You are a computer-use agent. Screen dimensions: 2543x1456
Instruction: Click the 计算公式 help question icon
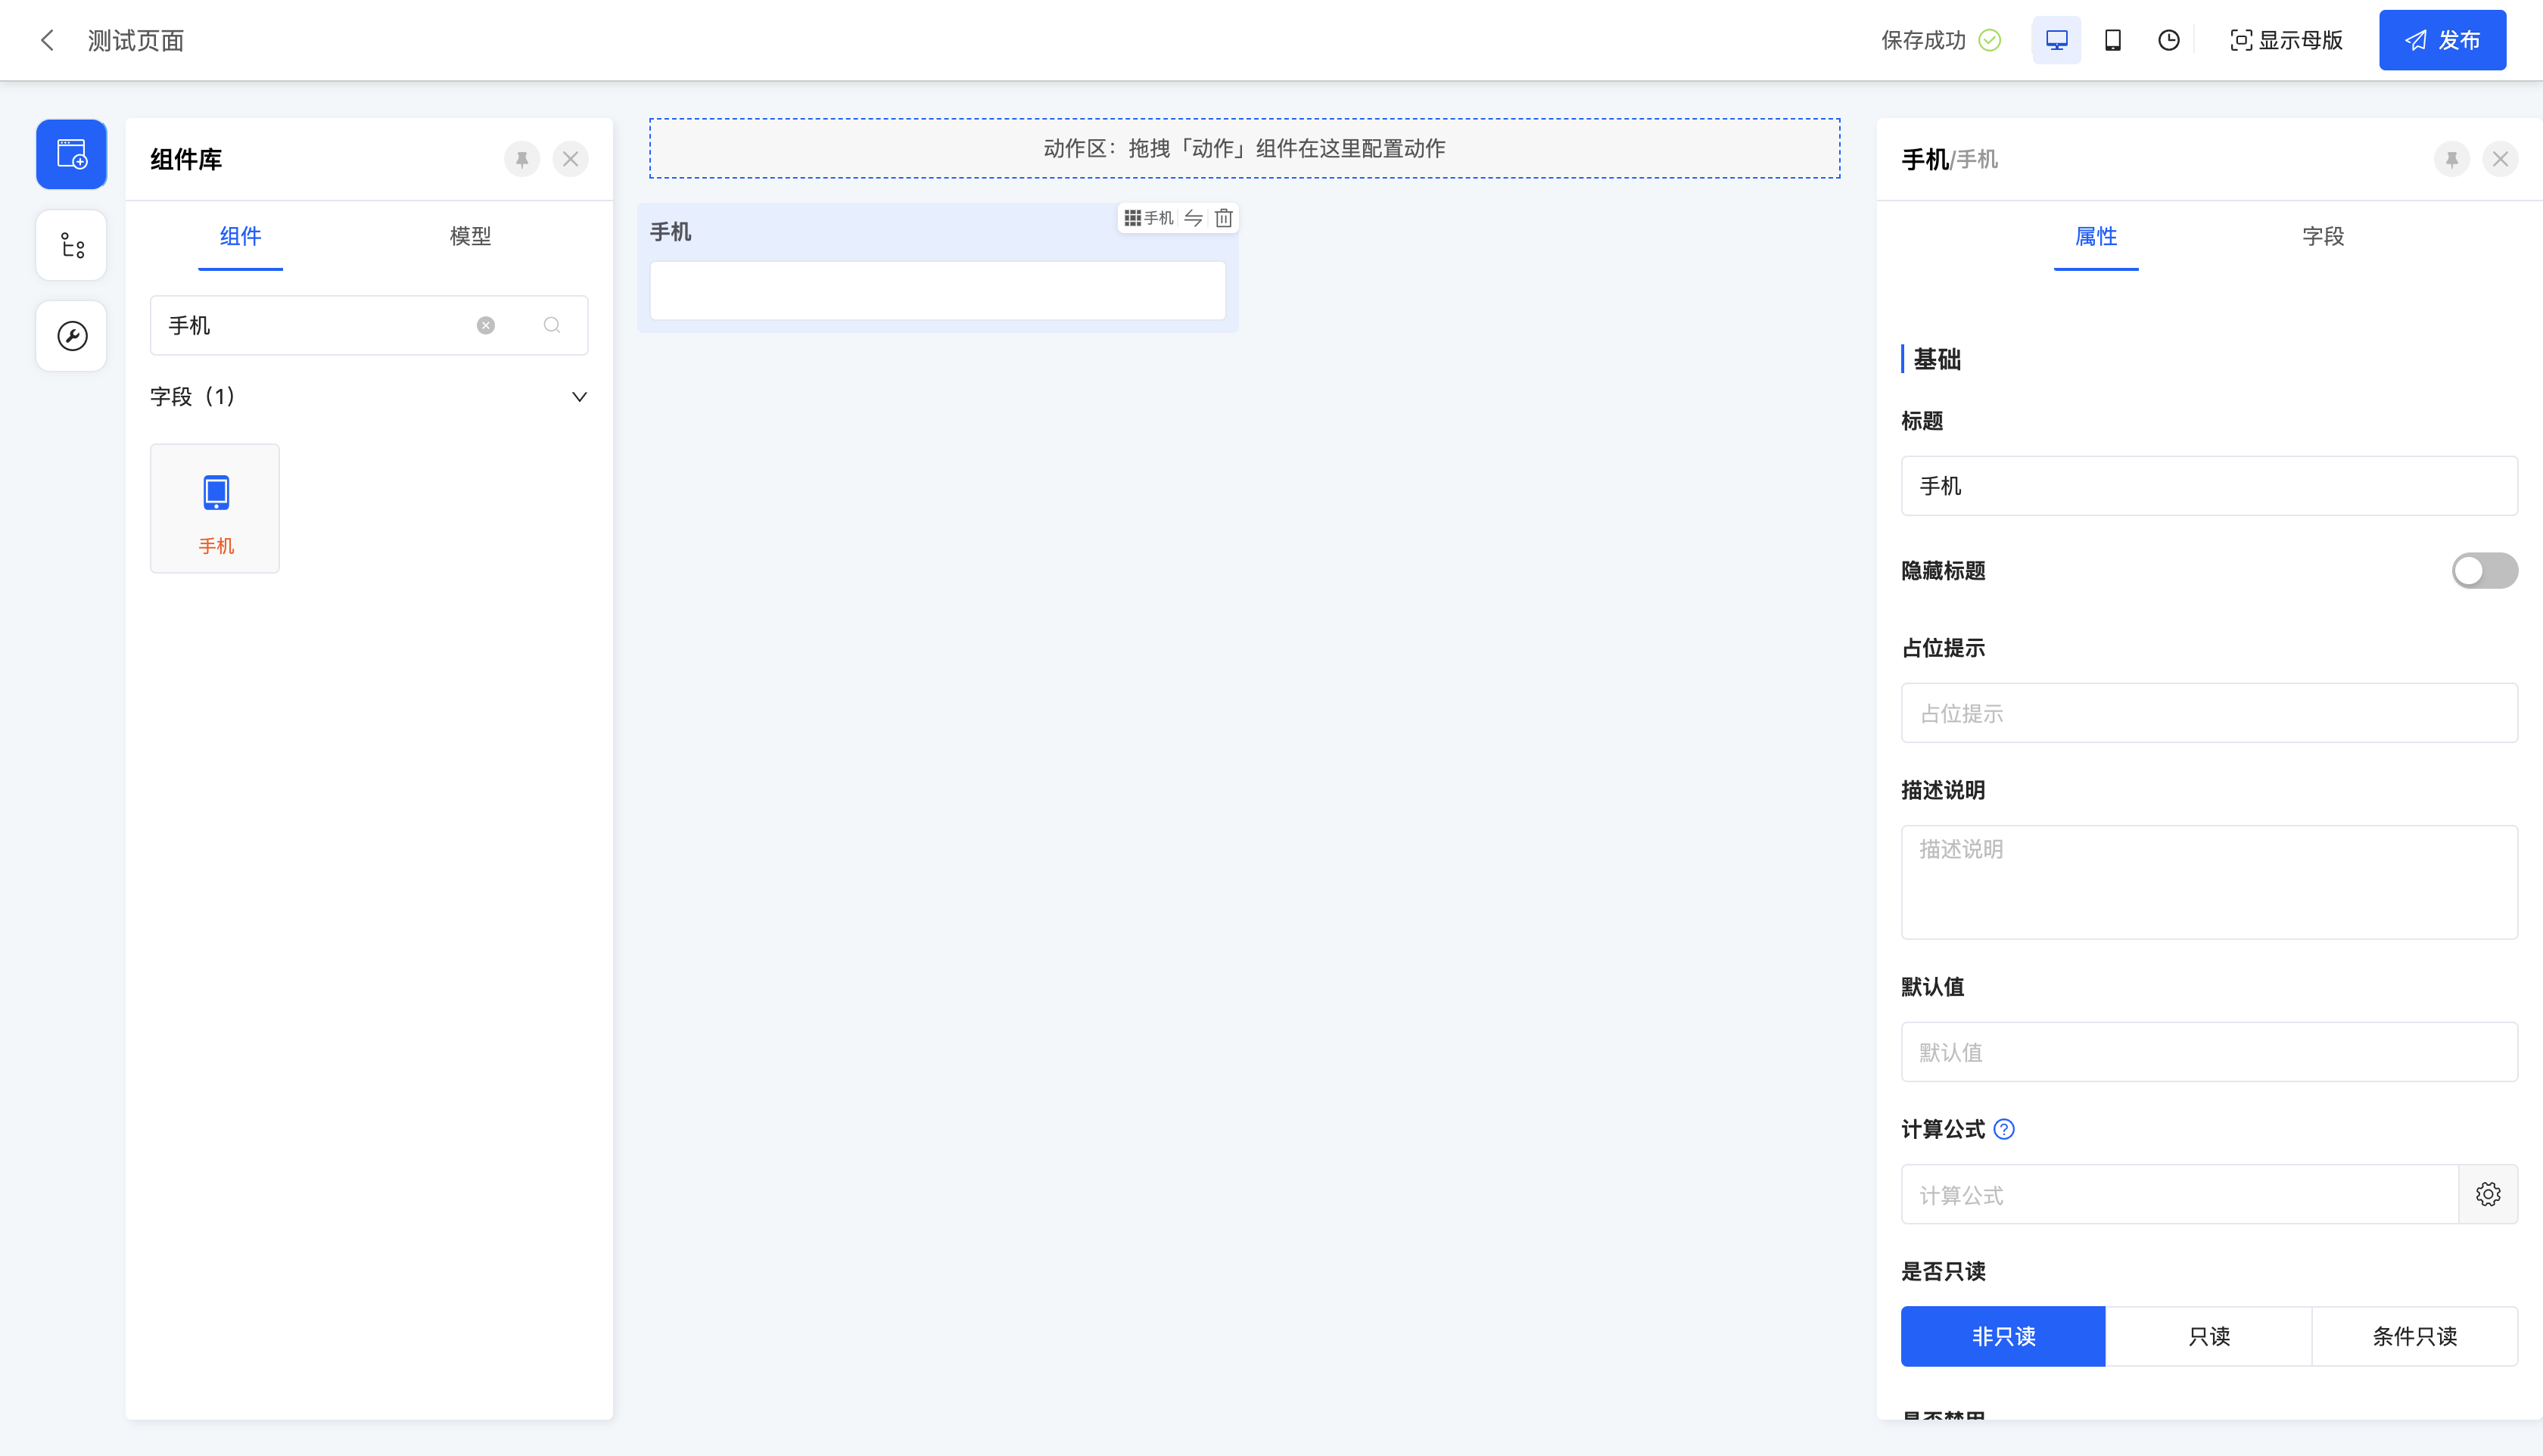pyautogui.click(x=2004, y=1129)
